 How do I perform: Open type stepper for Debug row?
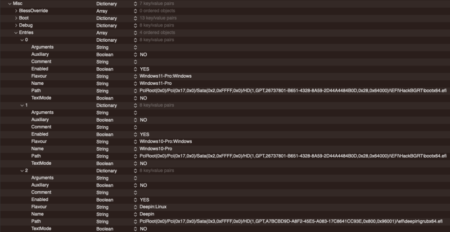pyautogui.click(x=135, y=26)
